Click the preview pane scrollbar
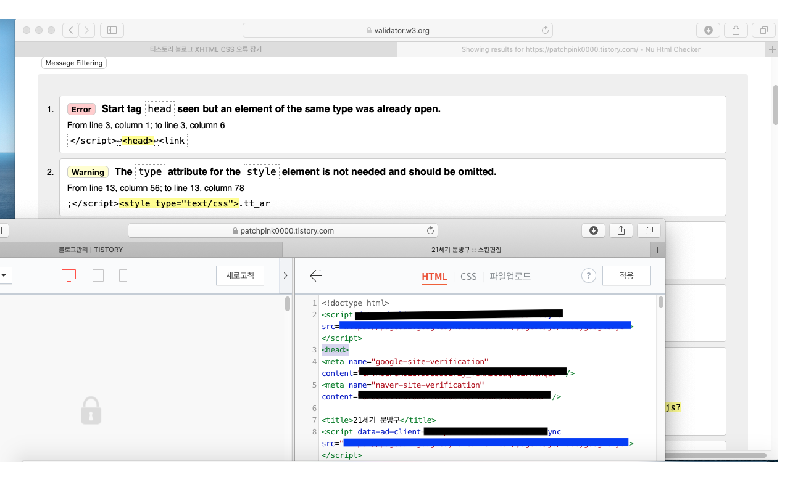Viewport: 790px width, 493px height. 288,304
